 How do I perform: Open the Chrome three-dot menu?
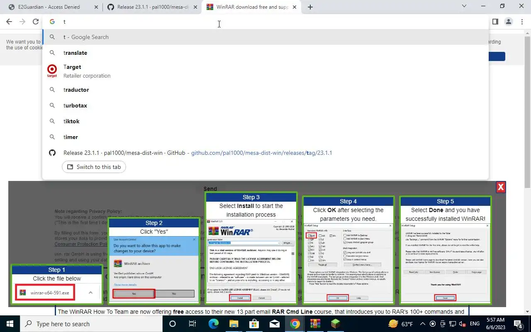(521, 22)
